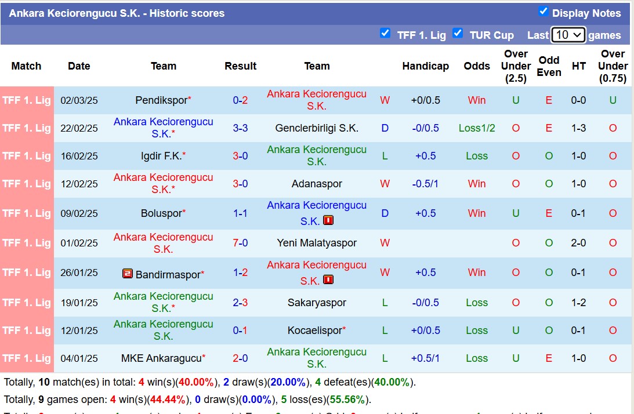
Task: Click the 02/03/25 match date
Action: 79,100
